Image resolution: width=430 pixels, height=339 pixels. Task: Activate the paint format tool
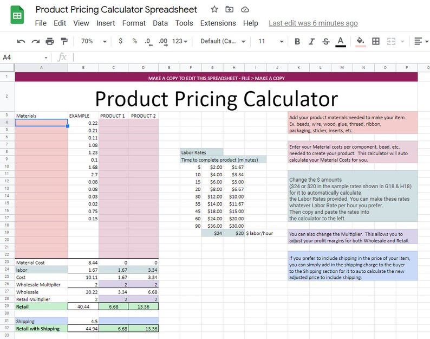(64, 41)
